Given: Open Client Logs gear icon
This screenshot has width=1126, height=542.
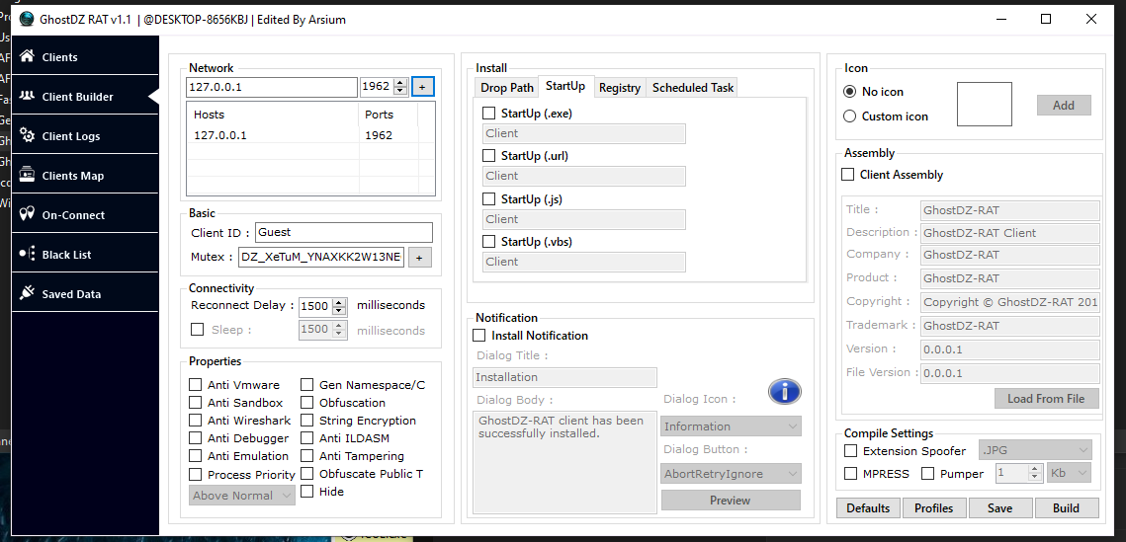Looking at the screenshot, I should click(28, 135).
